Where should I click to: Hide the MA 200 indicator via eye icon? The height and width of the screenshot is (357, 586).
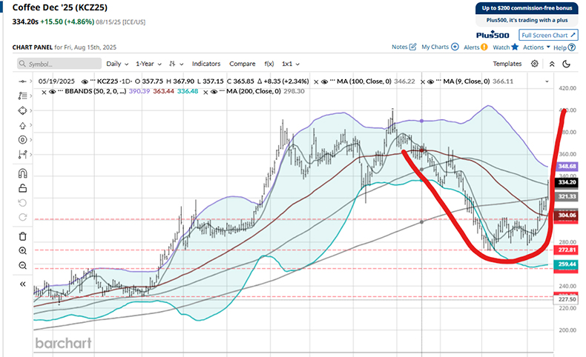click(x=213, y=92)
